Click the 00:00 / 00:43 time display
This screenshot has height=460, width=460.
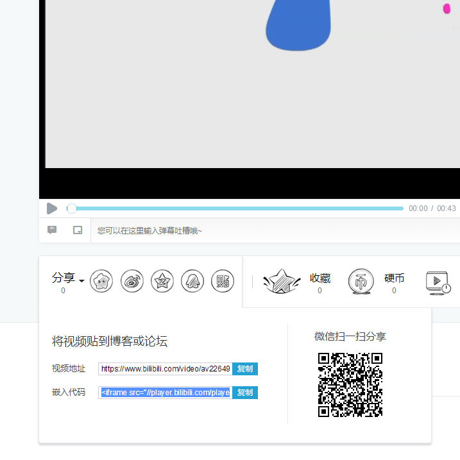[432, 209]
